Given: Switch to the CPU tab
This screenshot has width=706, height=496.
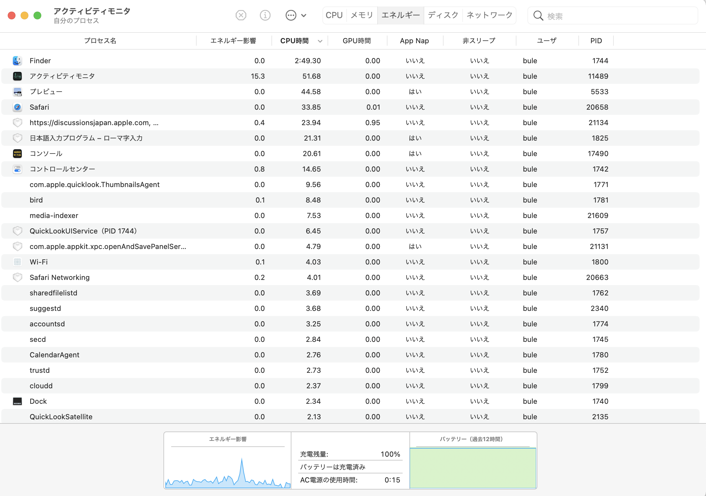Looking at the screenshot, I should [334, 15].
